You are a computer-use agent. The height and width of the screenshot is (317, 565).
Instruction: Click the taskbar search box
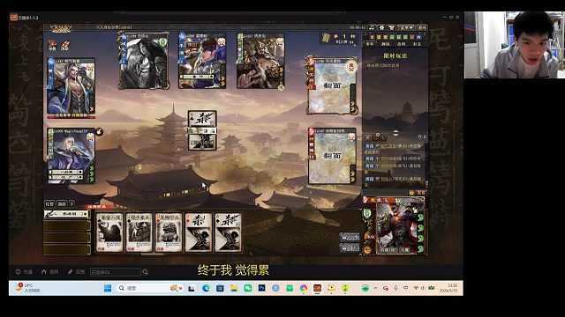[149, 288]
